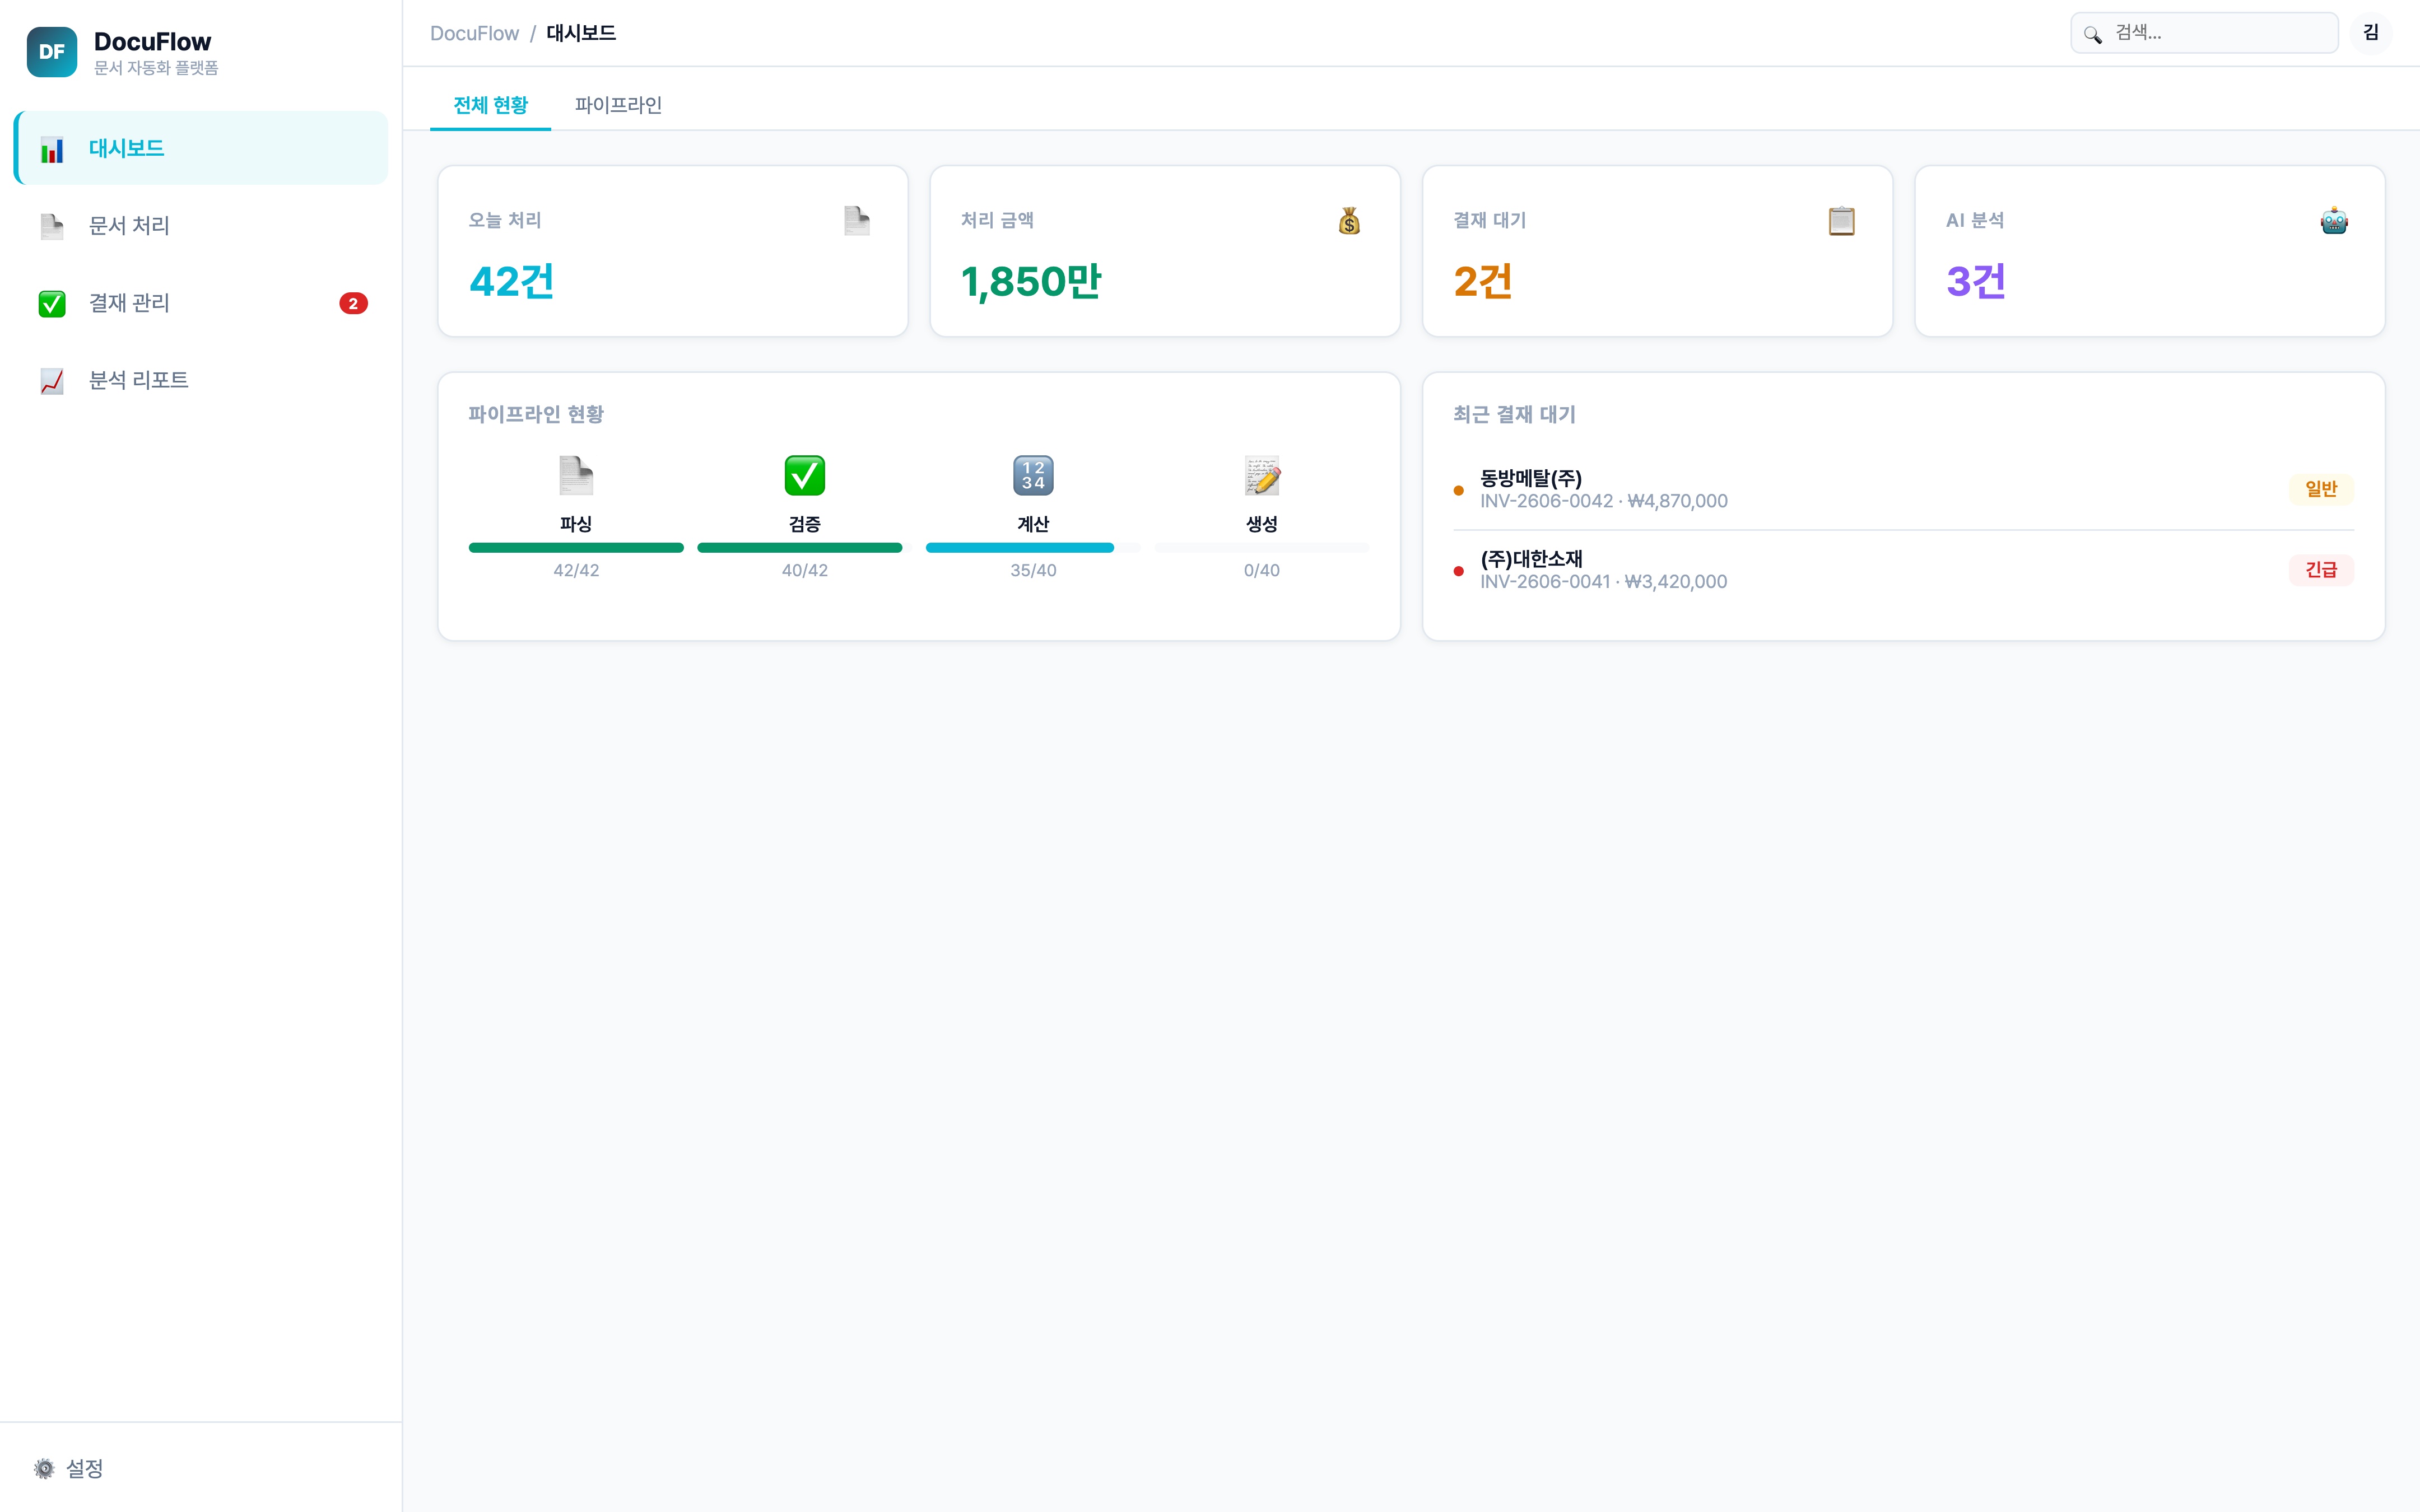Click red badge 2 on 결재 관리

(353, 303)
